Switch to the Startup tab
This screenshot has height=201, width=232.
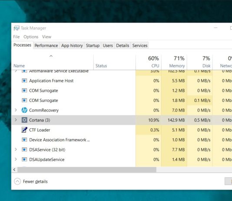click(93, 46)
